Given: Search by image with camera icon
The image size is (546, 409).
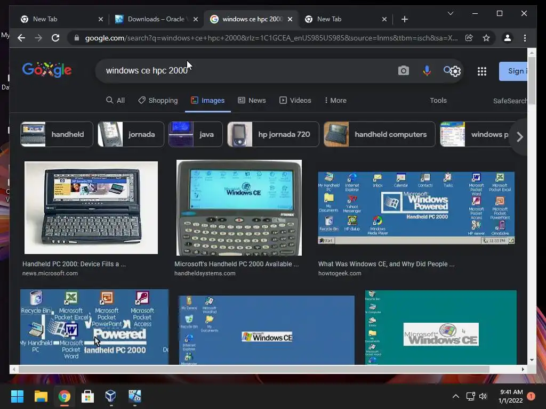Looking at the screenshot, I should (403, 71).
